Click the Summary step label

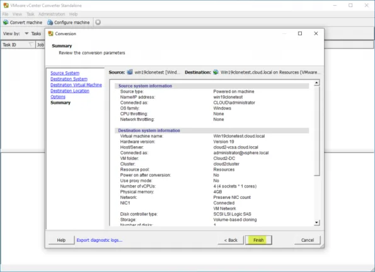(61, 103)
